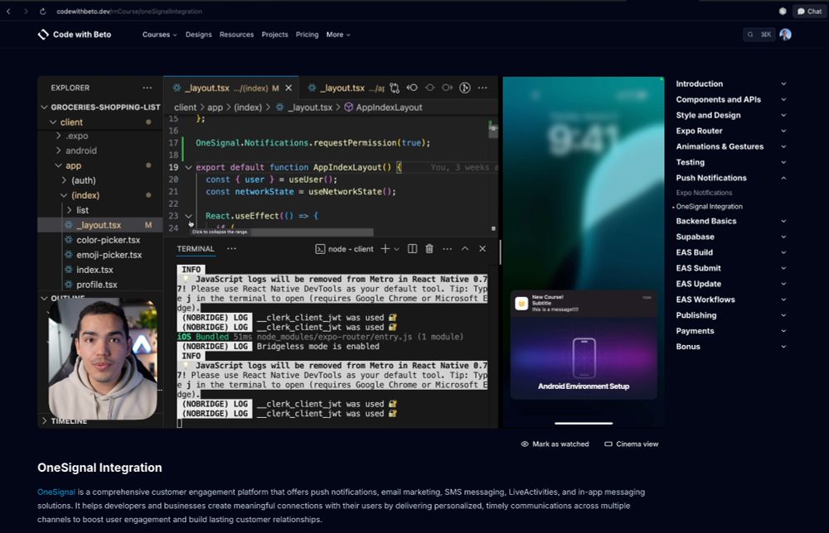Click the browser forward arrow
Viewport: 829px width, 533px height.
coord(26,11)
